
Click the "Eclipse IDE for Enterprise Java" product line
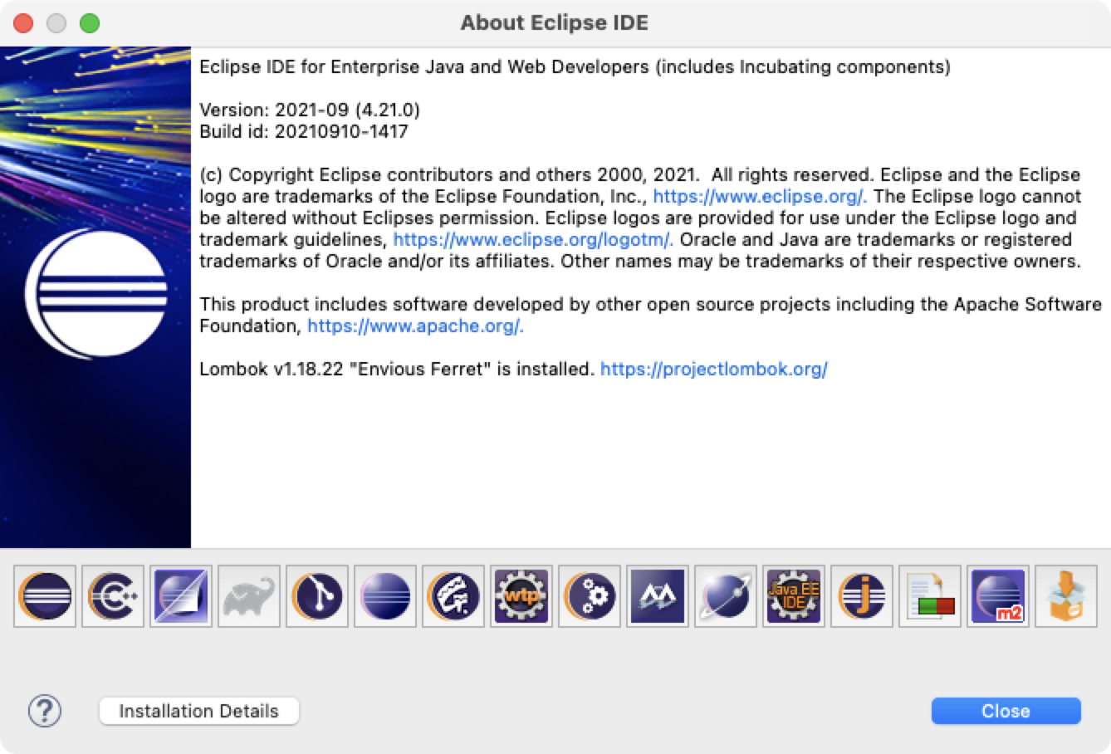575,66
